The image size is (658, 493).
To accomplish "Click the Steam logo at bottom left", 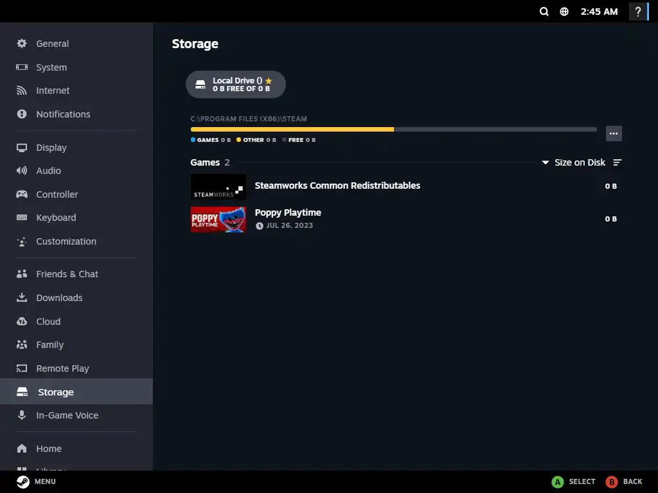I will tap(23, 481).
